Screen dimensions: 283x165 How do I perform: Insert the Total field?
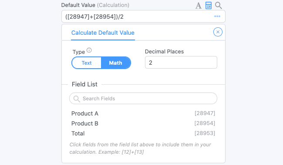point(78,133)
